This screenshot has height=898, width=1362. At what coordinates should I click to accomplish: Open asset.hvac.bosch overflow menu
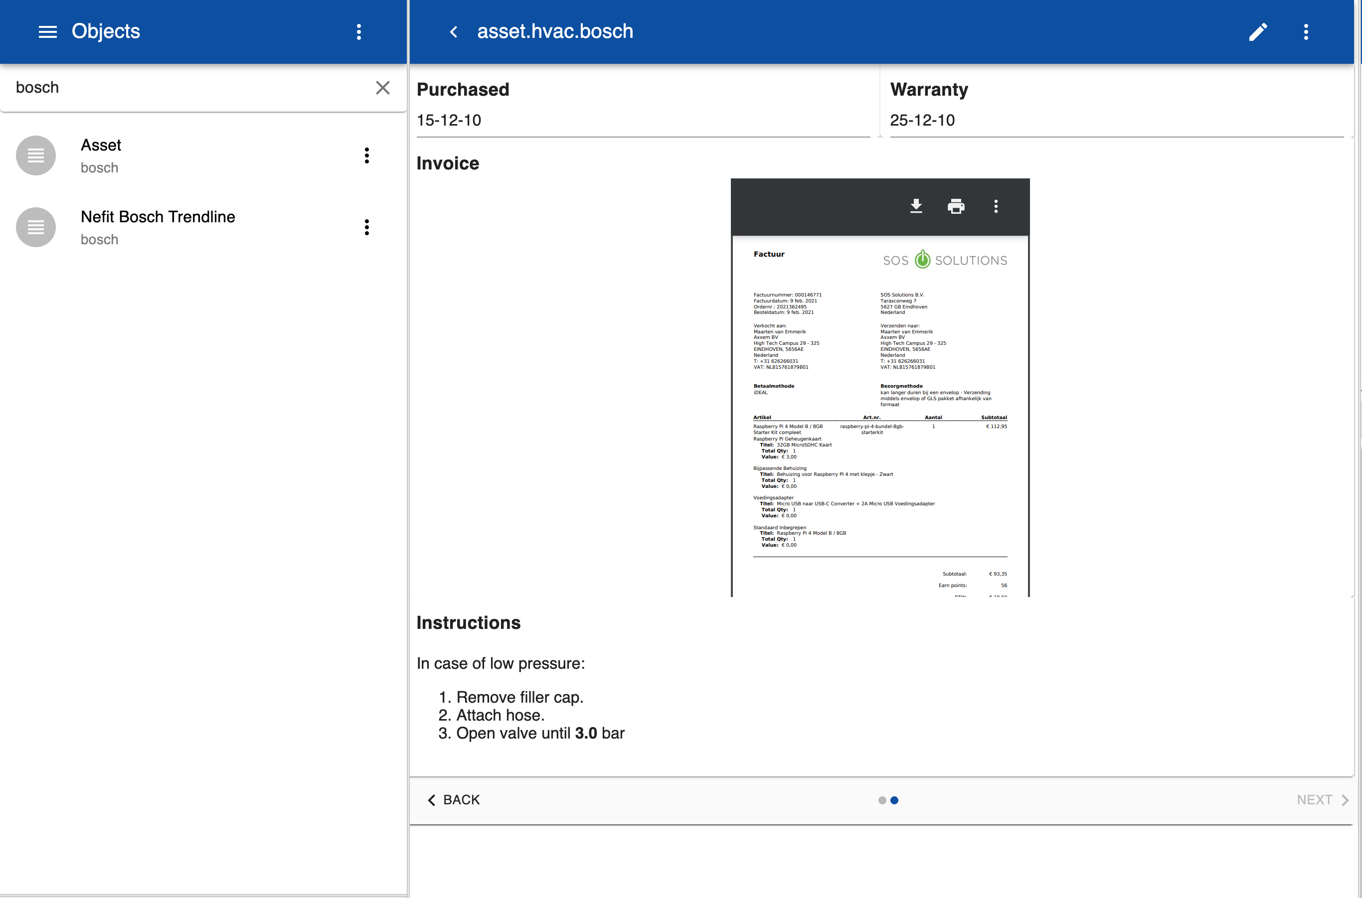(1306, 31)
